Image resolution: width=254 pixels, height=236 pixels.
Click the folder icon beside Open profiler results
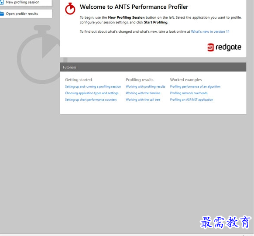click(x=2, y=14)
